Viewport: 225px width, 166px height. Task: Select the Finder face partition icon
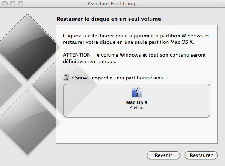[137, 93]
